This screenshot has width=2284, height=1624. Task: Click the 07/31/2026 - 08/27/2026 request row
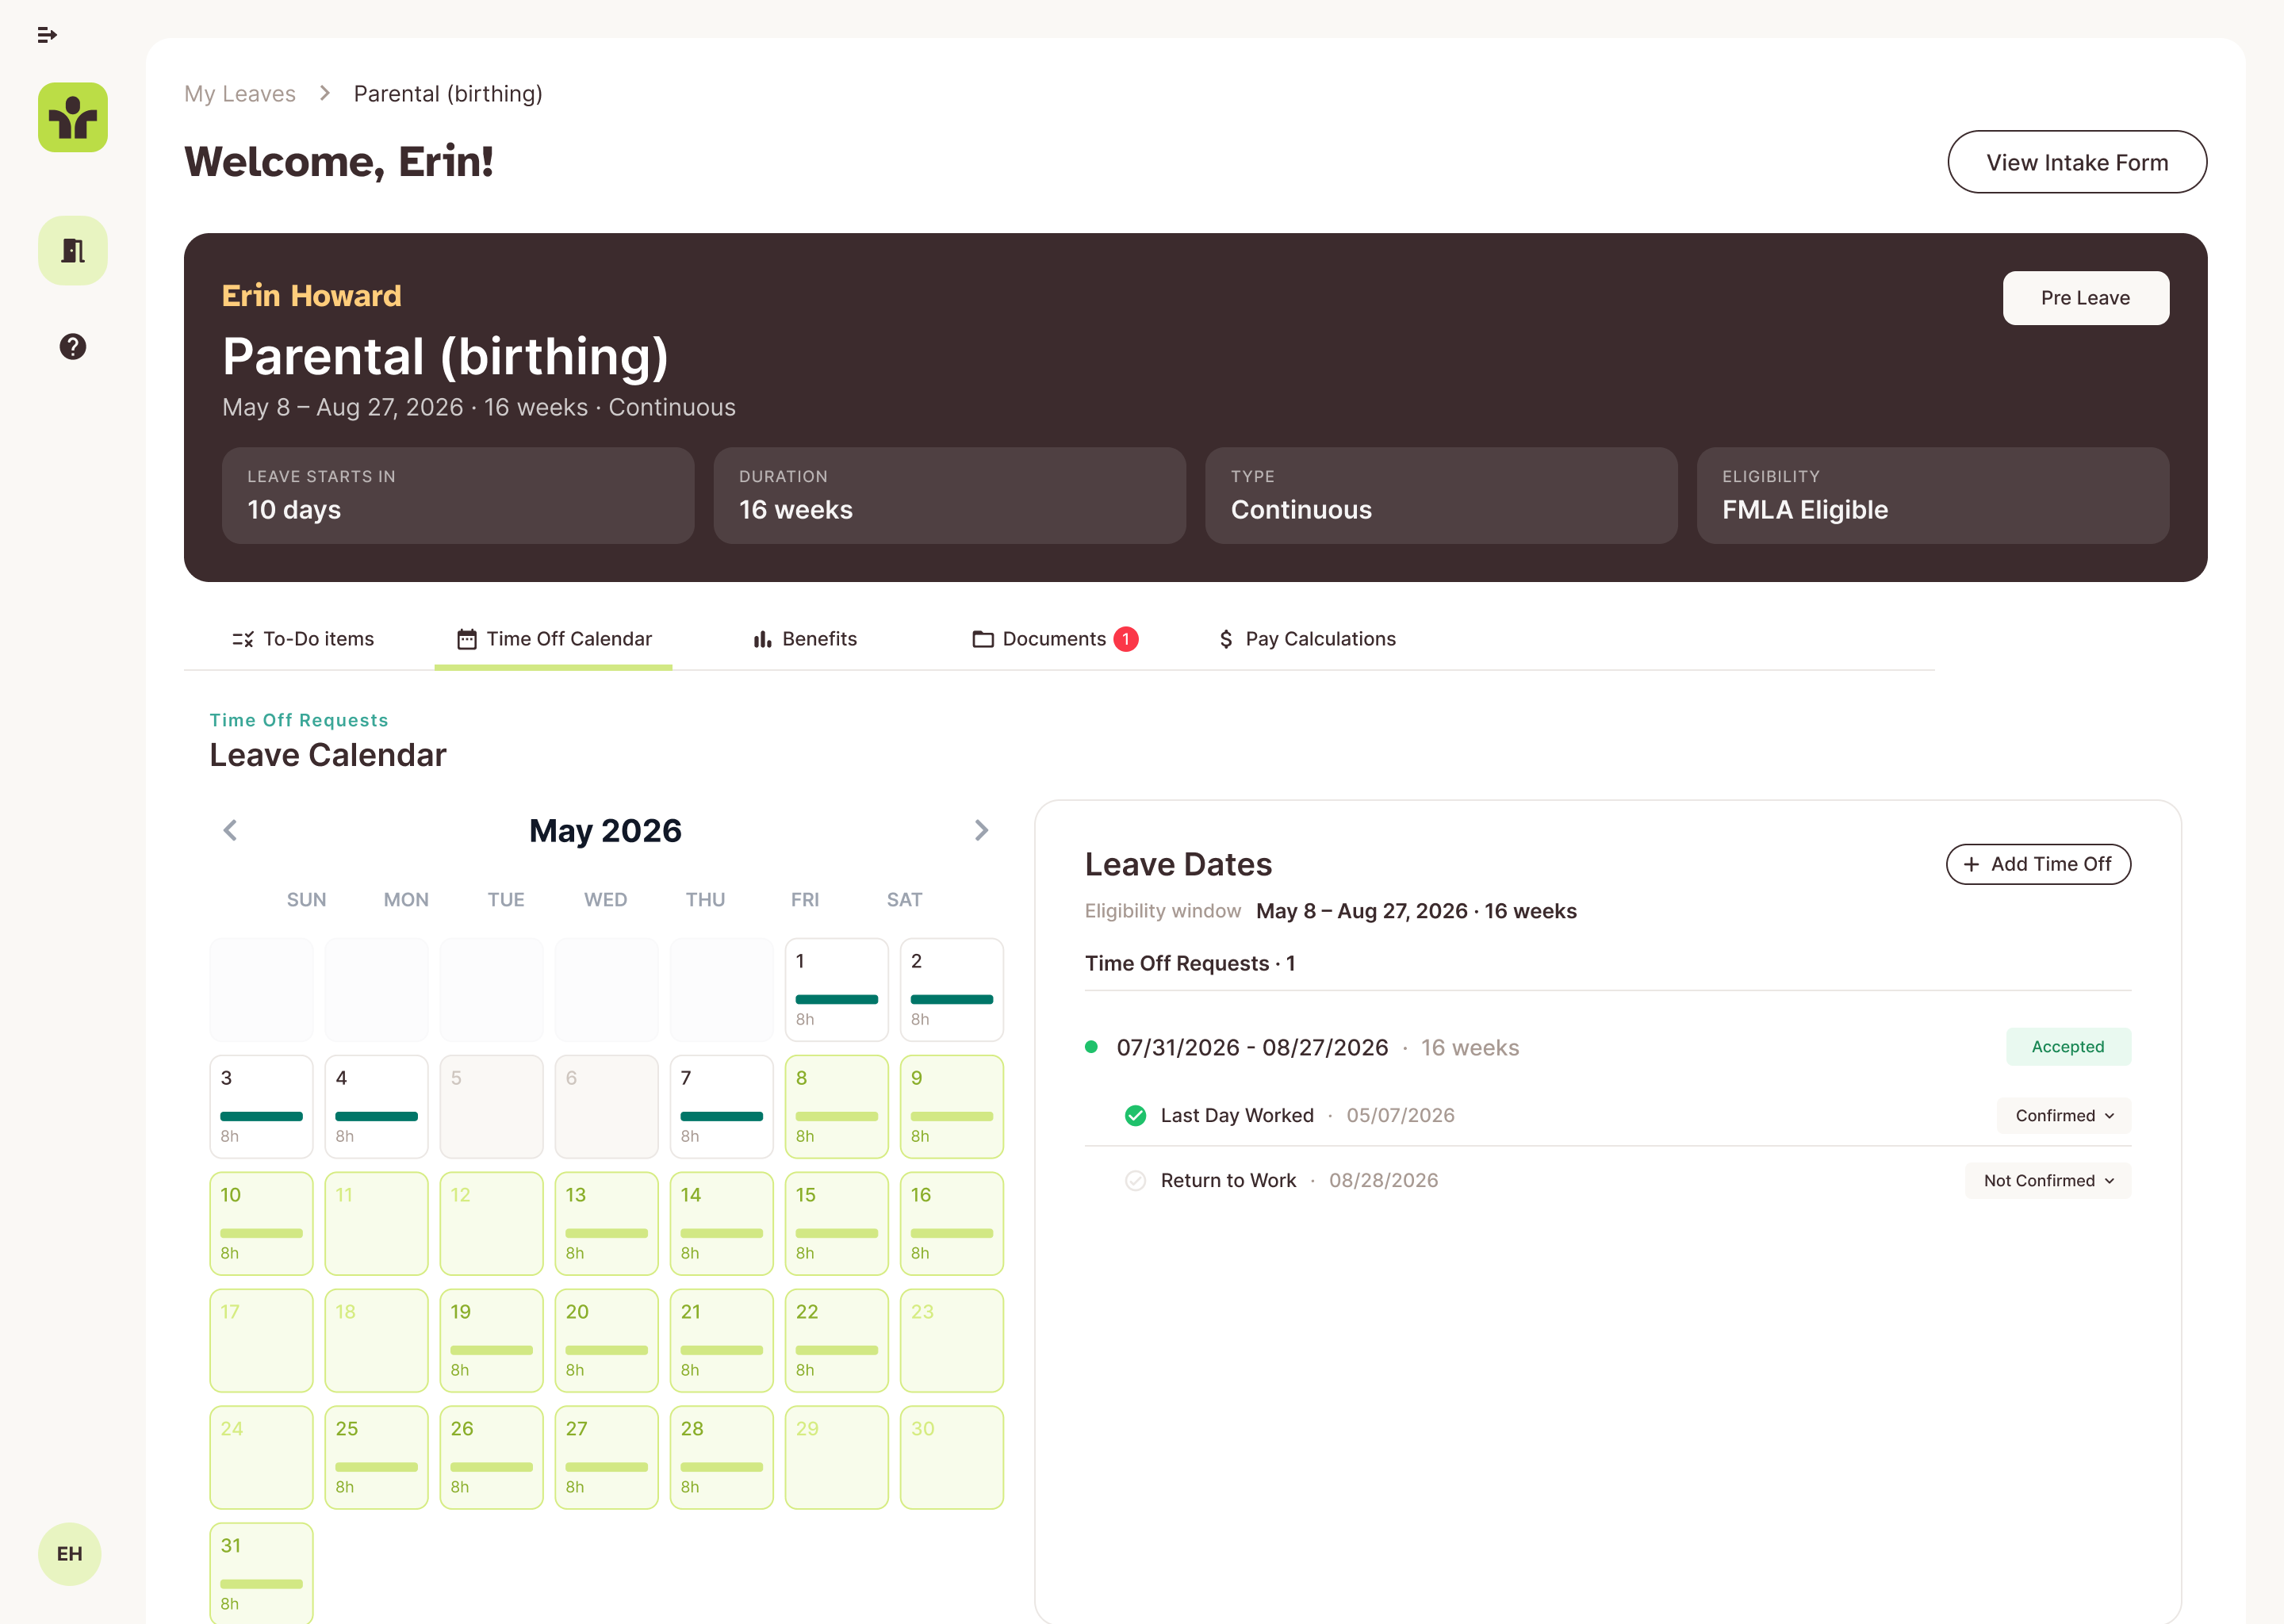[1608, 1047]
